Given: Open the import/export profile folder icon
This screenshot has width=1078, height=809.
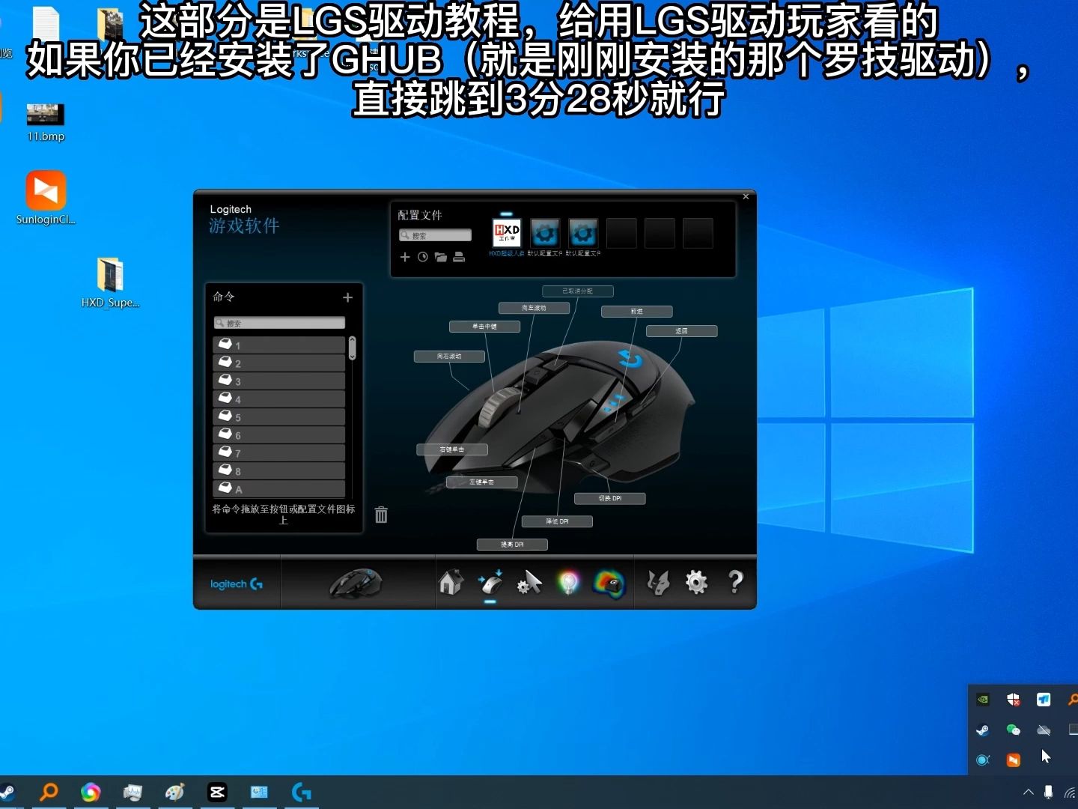Looking at the screenshot, I should click(441, 257).
